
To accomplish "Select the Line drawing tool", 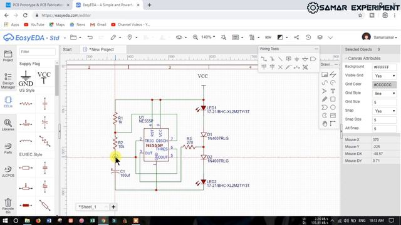I will tap(333, 74).
